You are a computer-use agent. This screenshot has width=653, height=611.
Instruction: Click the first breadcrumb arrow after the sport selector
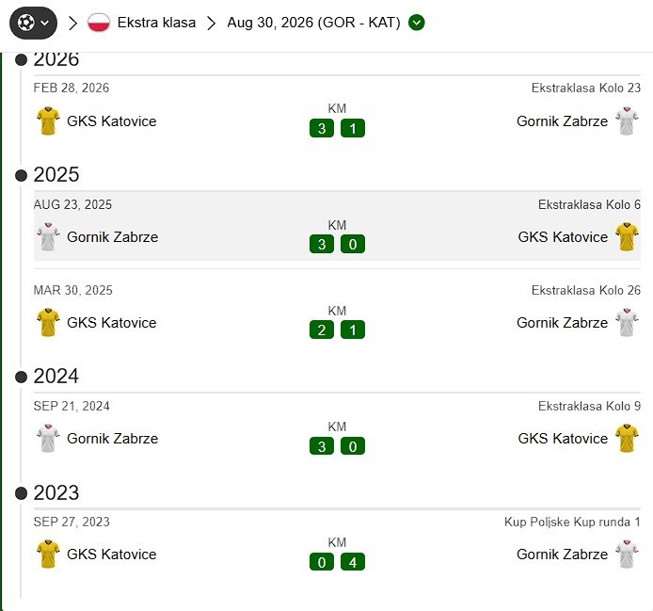tap(72, 23)
